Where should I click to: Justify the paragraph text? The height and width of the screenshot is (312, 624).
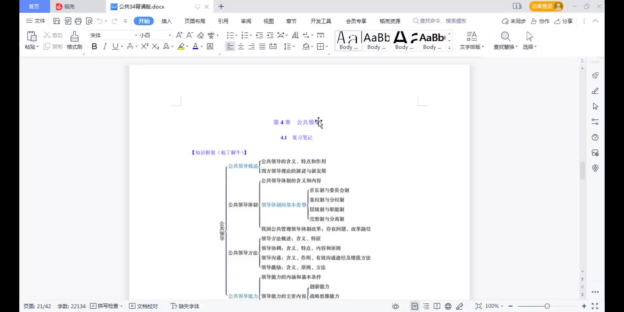262,46
